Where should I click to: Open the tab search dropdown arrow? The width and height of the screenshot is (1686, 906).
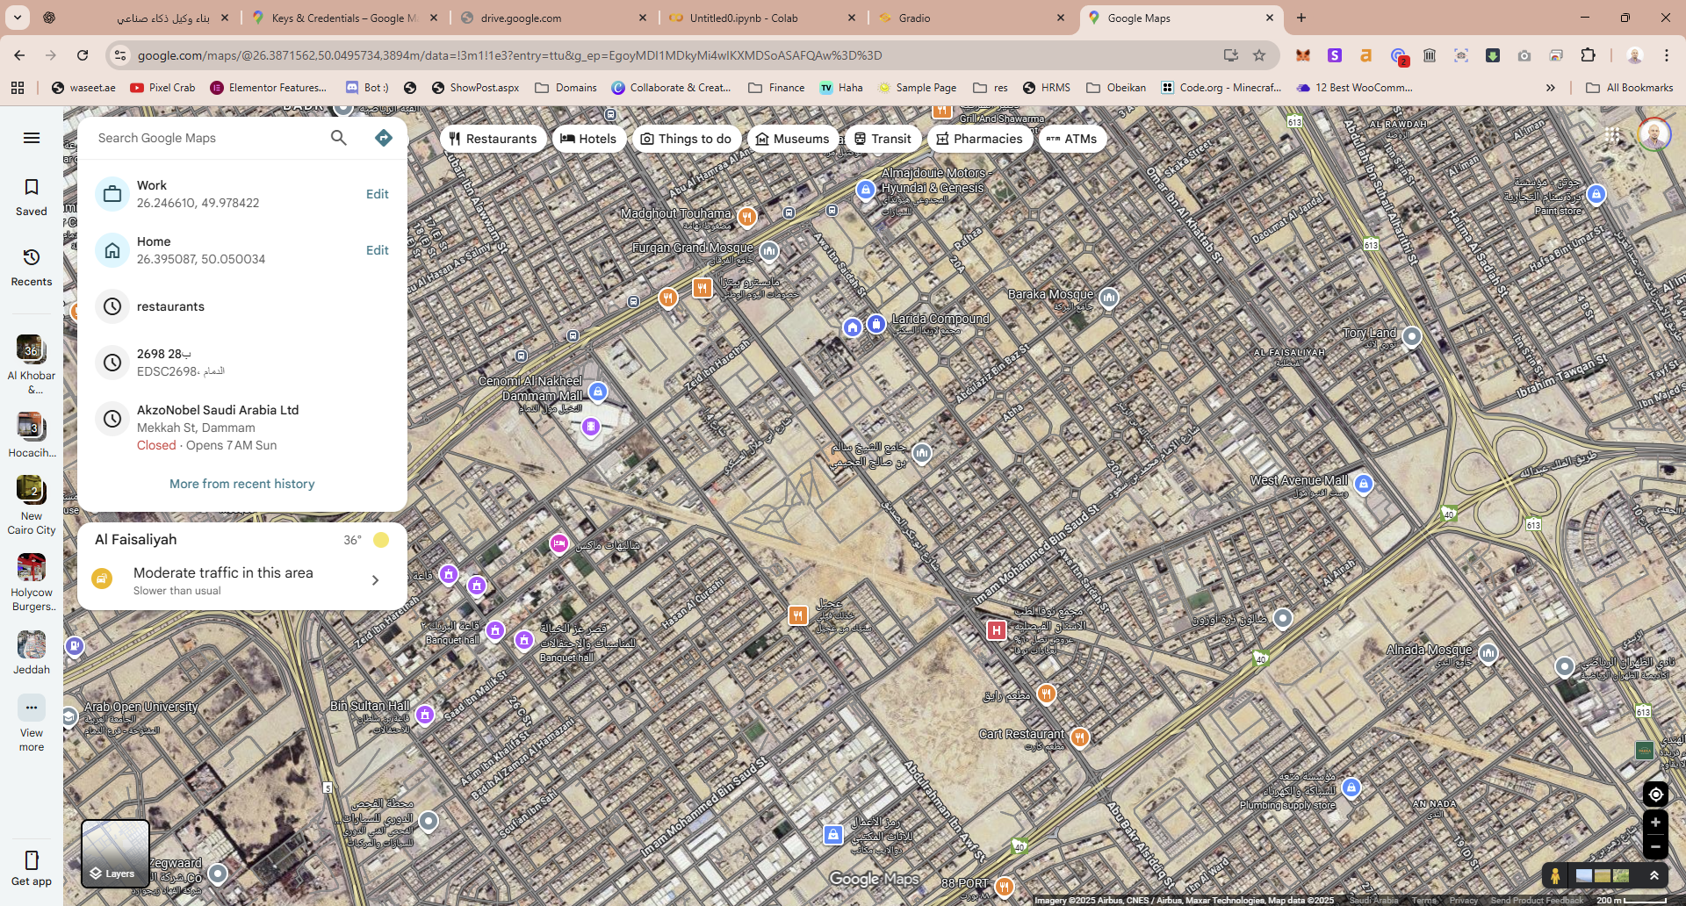pyautogui.click(x=17, y=18)
